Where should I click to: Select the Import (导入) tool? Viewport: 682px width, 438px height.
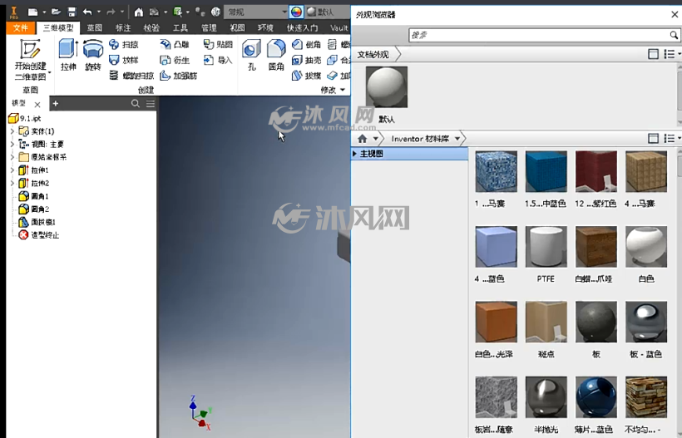(218, 60)
